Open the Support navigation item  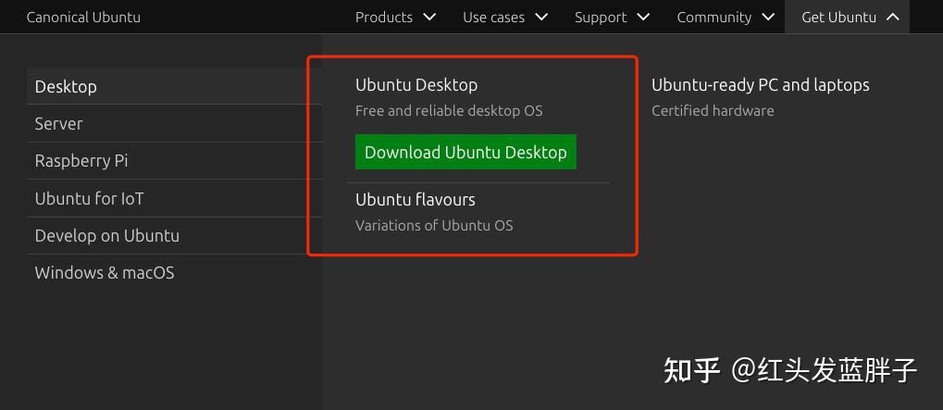(600, 18)
